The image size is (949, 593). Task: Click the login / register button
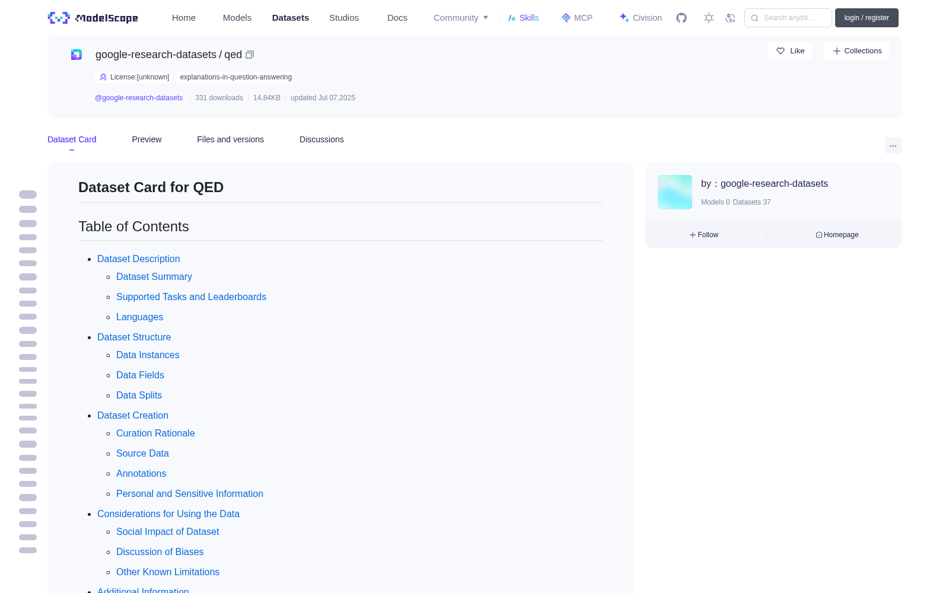pos(867,18)
